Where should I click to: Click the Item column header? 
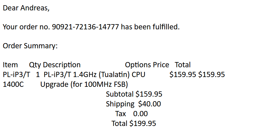click(10, 65)
